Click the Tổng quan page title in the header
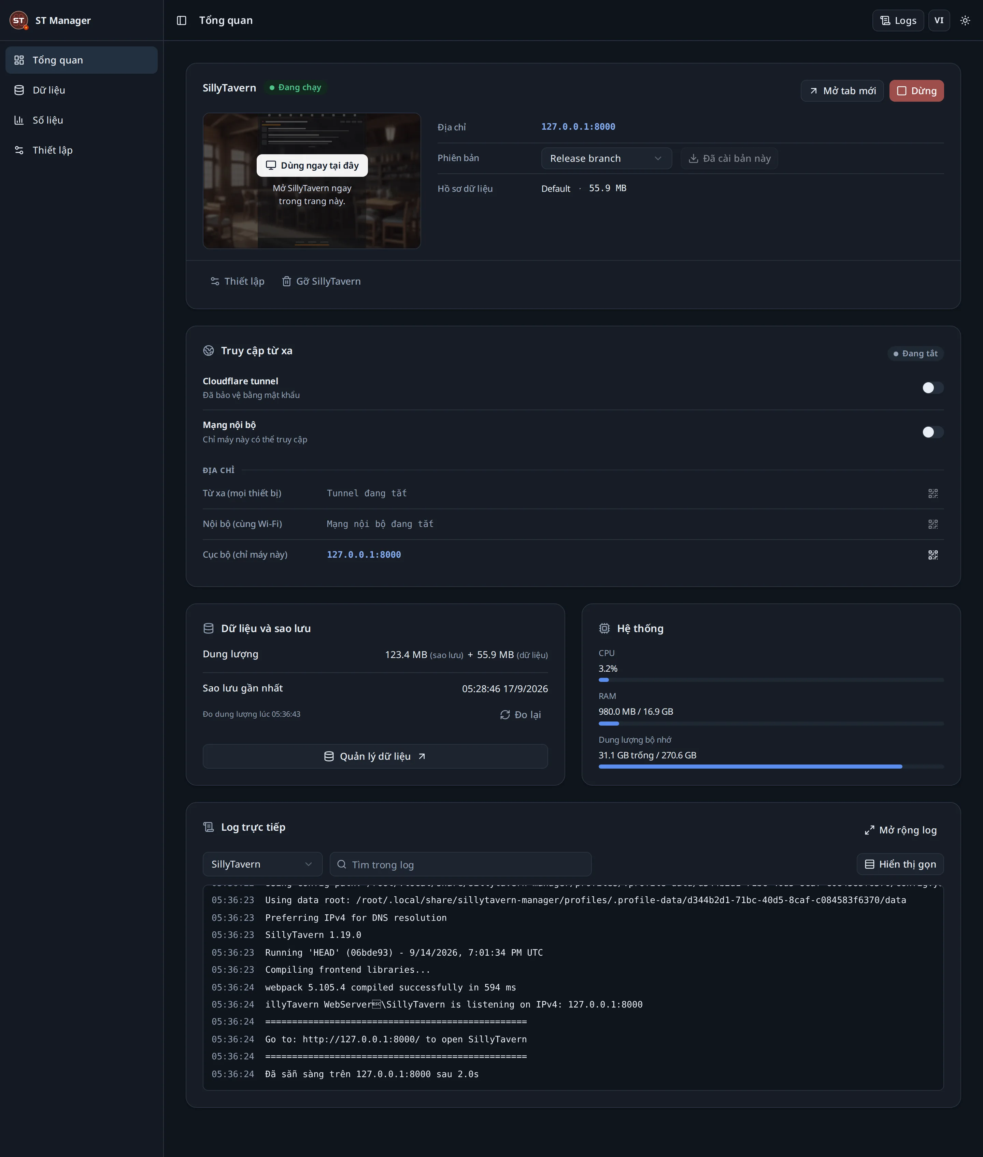 click(x=226, y=20)
